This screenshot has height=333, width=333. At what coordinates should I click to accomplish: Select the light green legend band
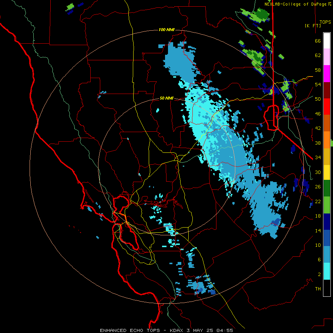click(327, 205)
